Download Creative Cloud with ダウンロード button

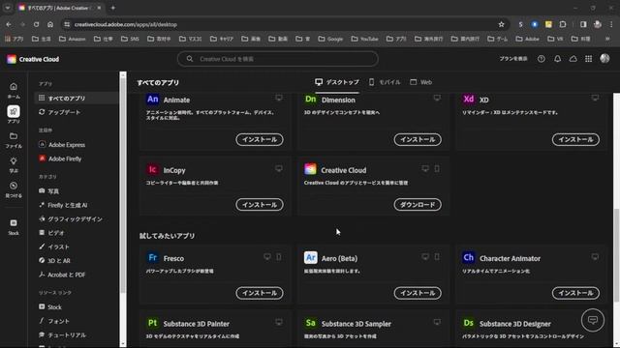click(x=418, y=204)
